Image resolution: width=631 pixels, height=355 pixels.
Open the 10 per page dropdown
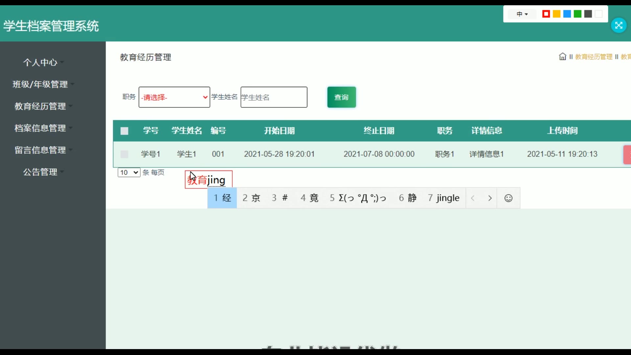click(x=129, y=173)
